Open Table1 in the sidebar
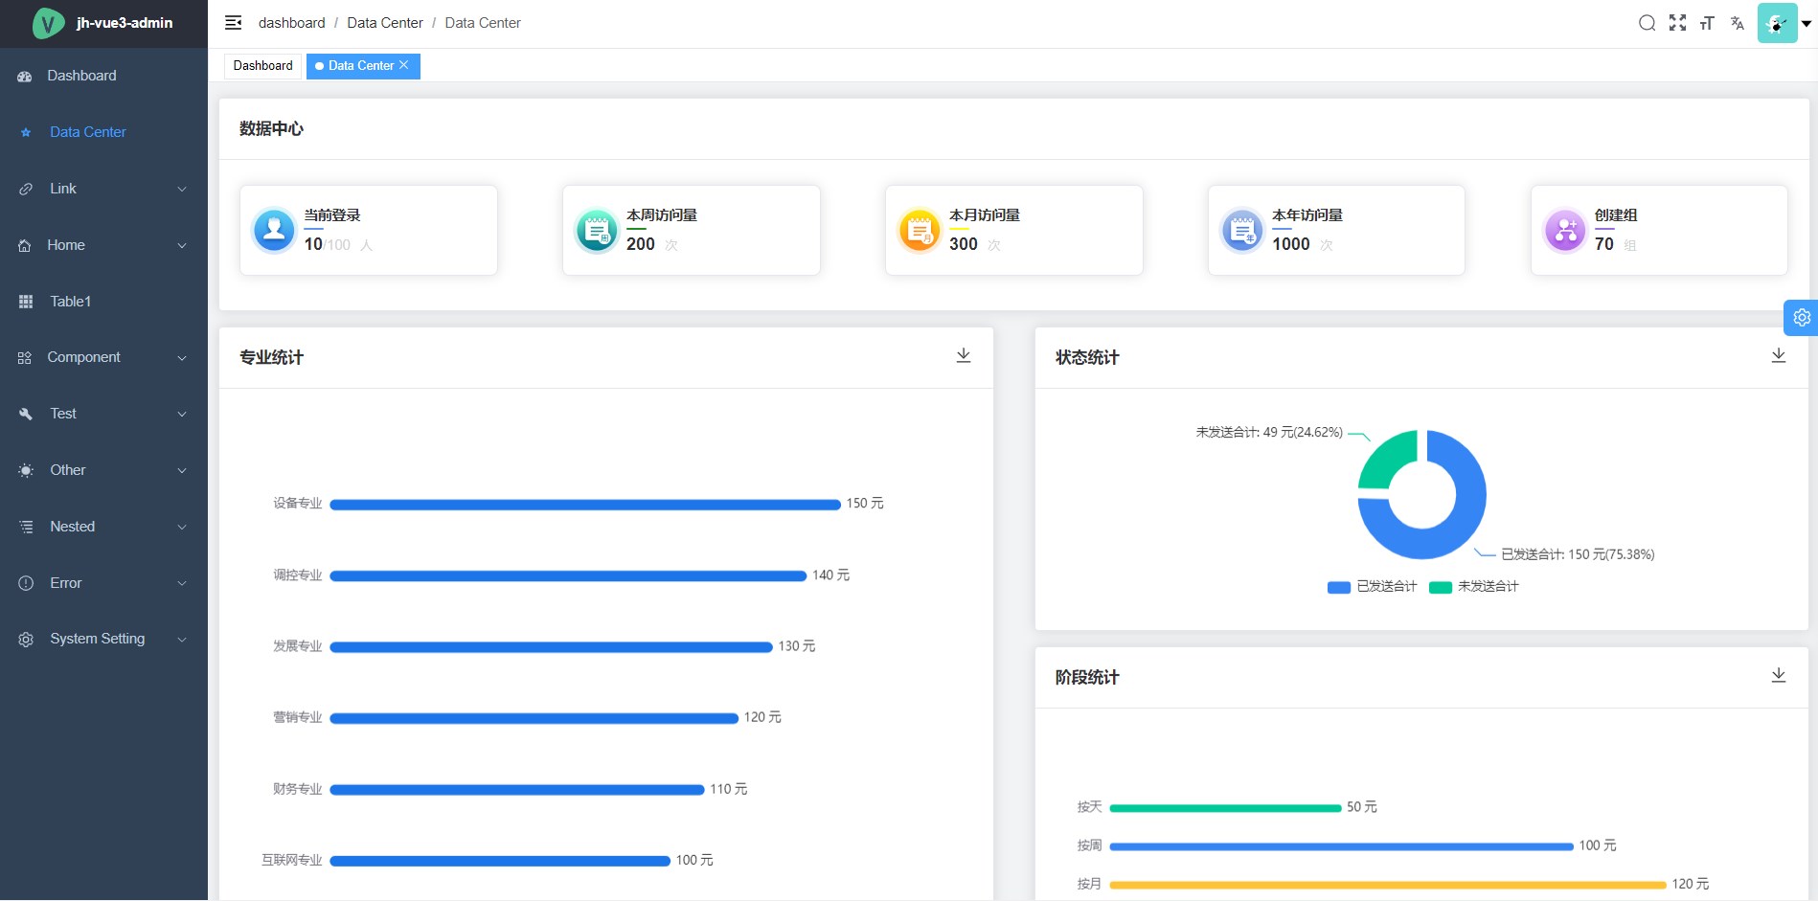Screen dimensions: 1818x901 [103, 302]
